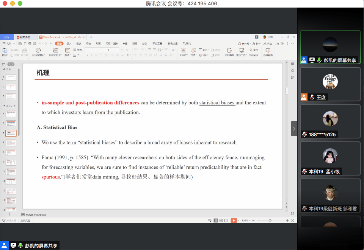Open the font size dropdown
Viewport: 364px width, 250px height.
118,50
